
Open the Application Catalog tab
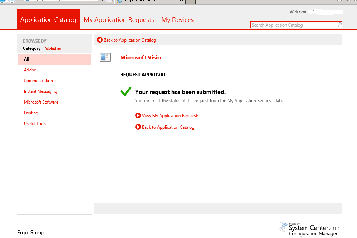coord(48,20)
